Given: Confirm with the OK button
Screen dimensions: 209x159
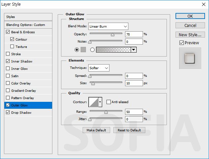Looking at the screenshot, I should click(x=190, y=16).
